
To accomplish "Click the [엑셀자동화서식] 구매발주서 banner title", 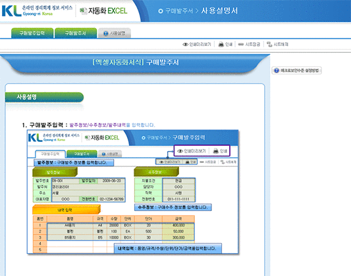I will tap(136, 62).
